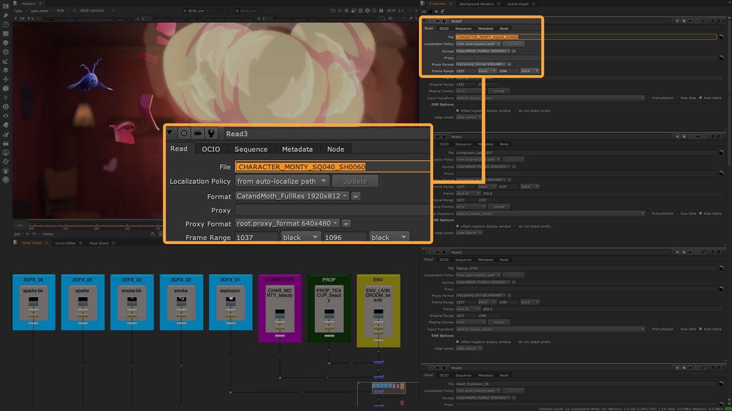Click the Color nodes icon in the toolbar
Viewport: 732px width, 411px height.
tap(5, 43)
